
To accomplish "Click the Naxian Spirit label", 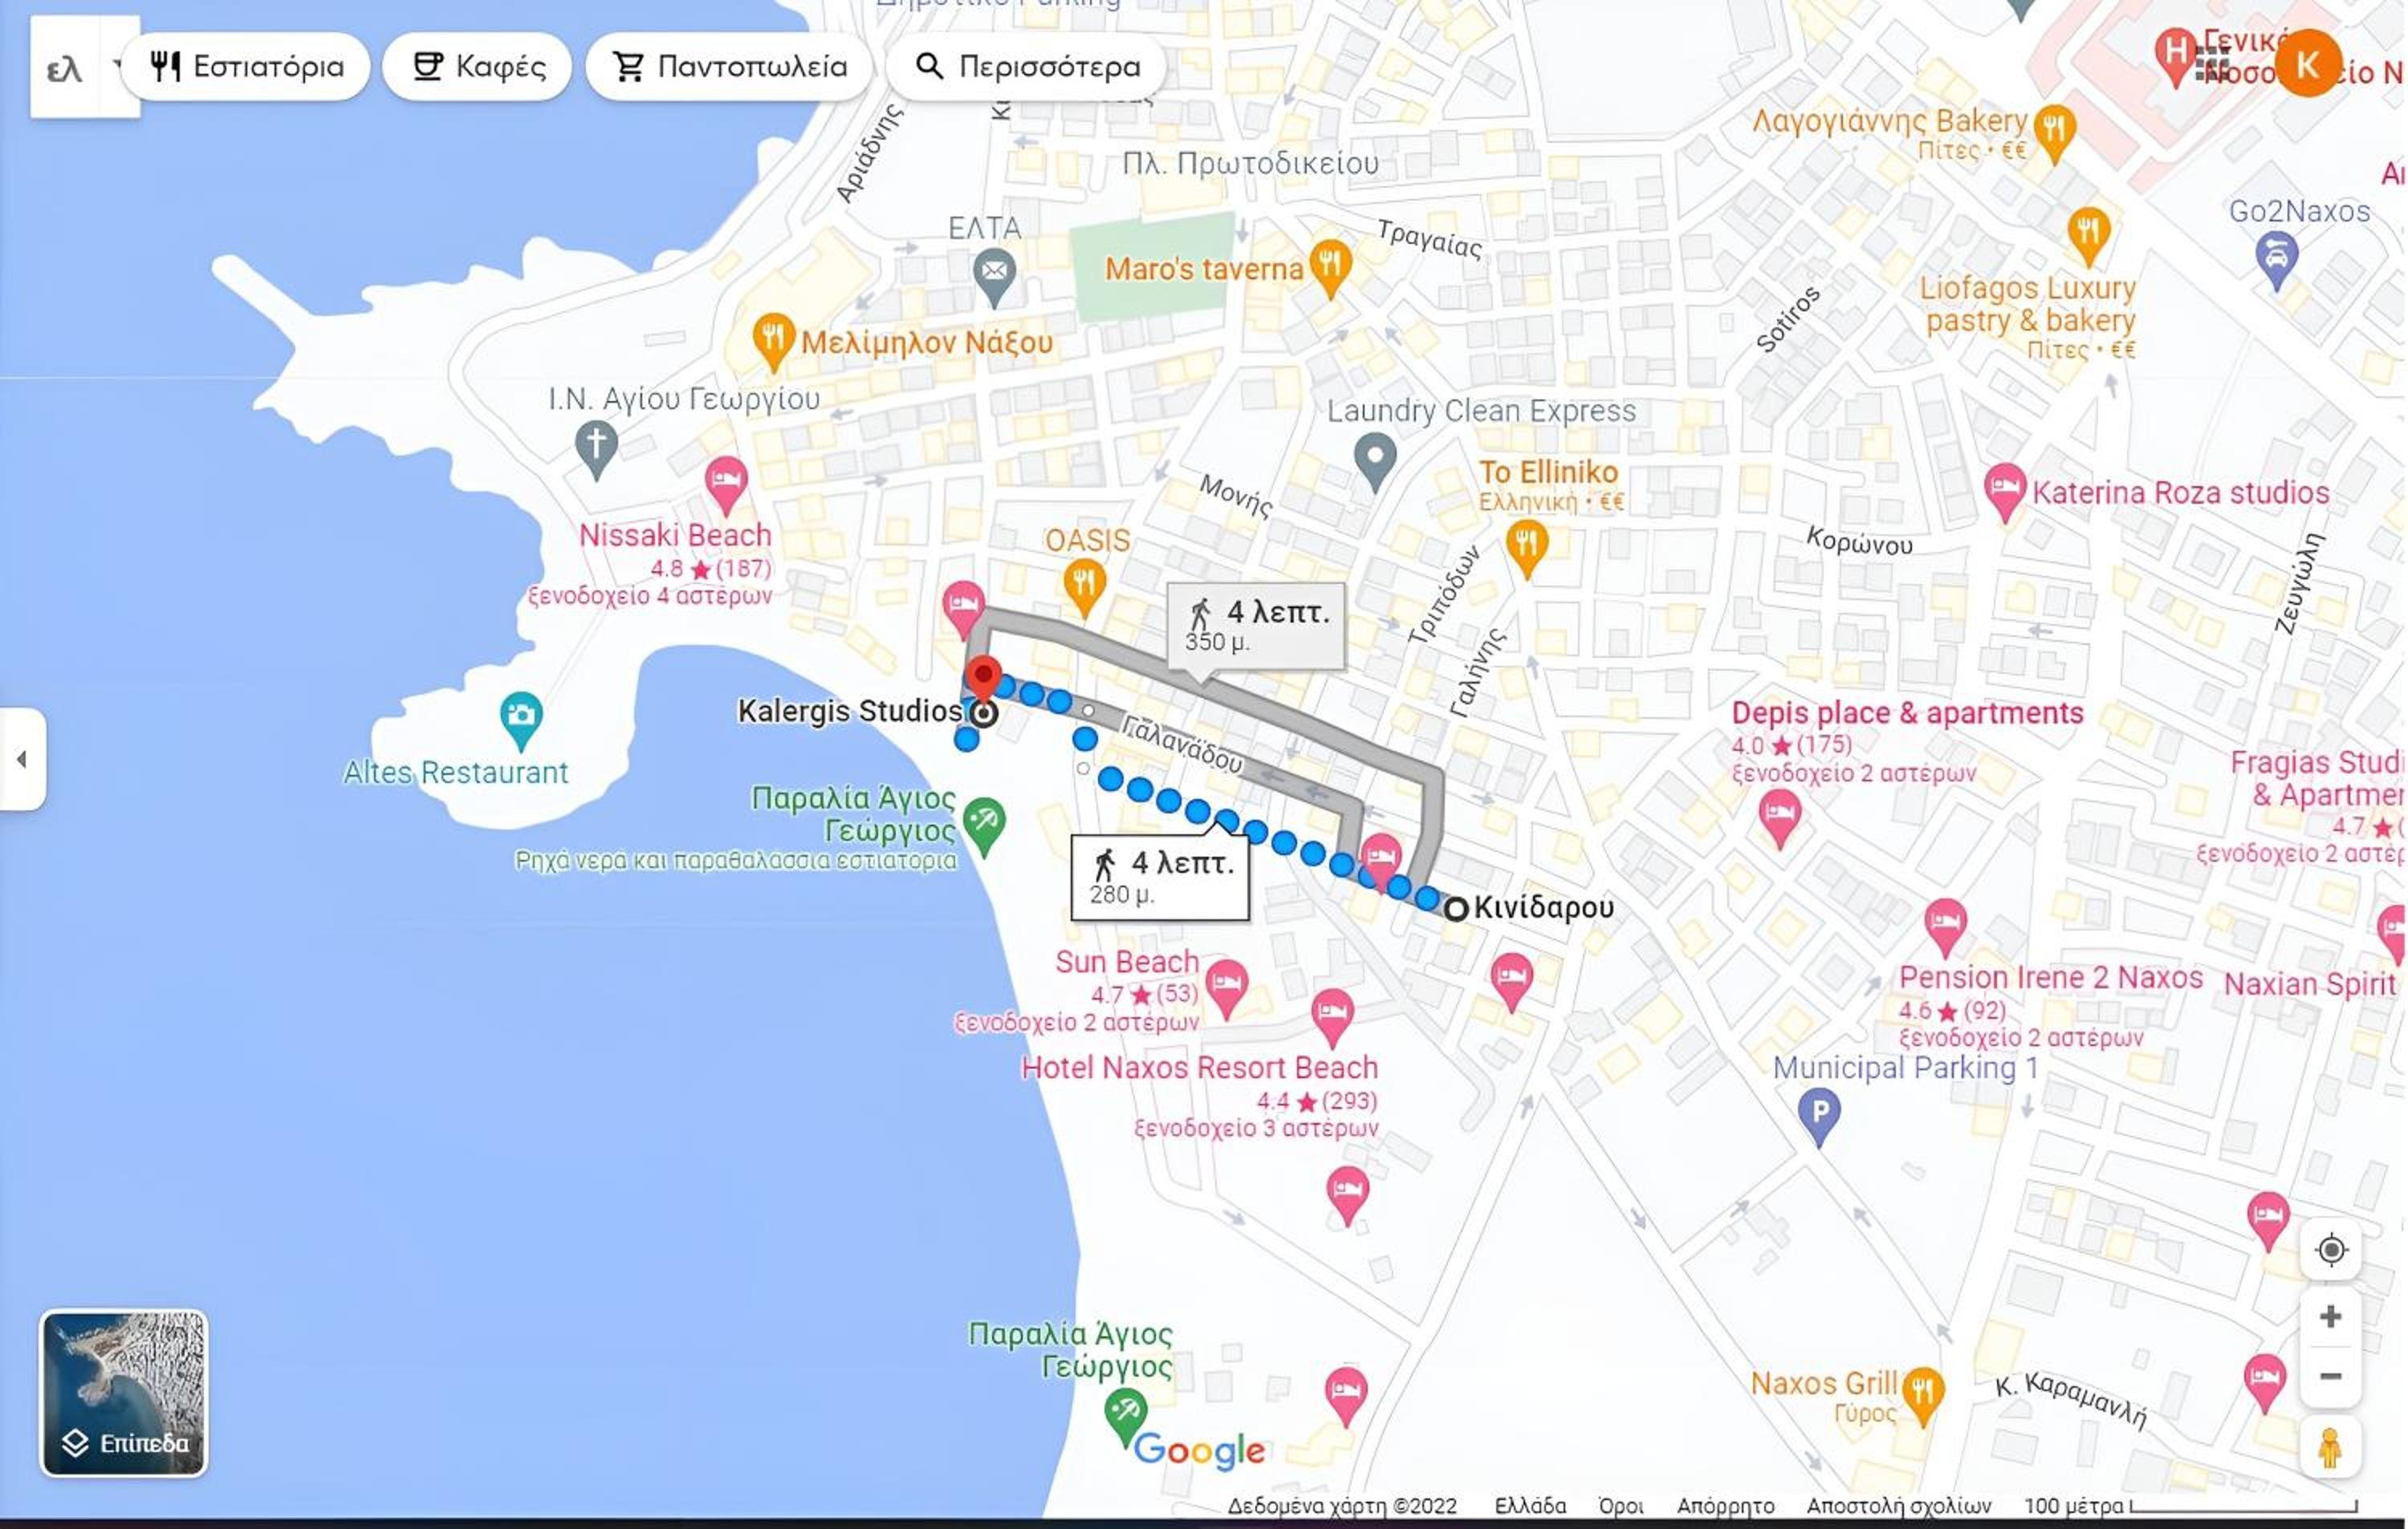I will click(2310, 984).
